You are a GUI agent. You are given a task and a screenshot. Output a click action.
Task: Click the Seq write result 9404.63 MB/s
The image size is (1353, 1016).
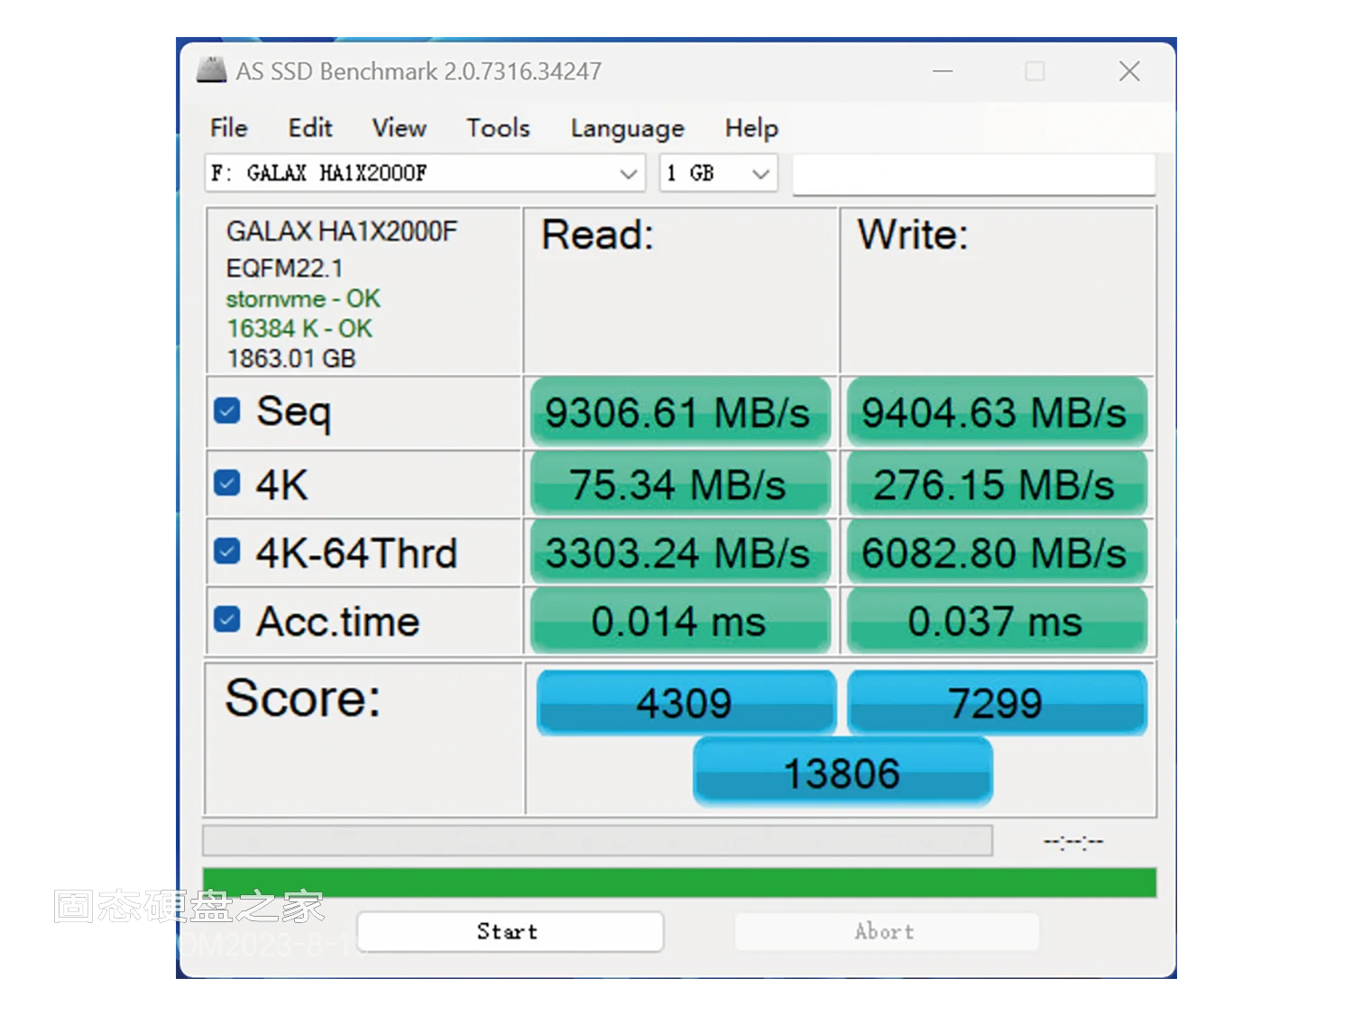click(x=997, y=412)
